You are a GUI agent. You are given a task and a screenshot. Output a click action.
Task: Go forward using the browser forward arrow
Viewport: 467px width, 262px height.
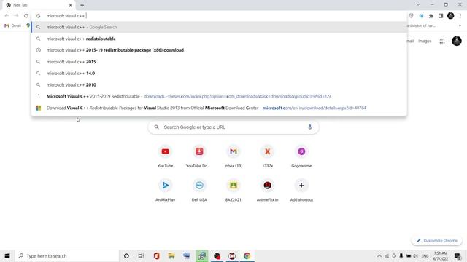[x=16, y=16]
